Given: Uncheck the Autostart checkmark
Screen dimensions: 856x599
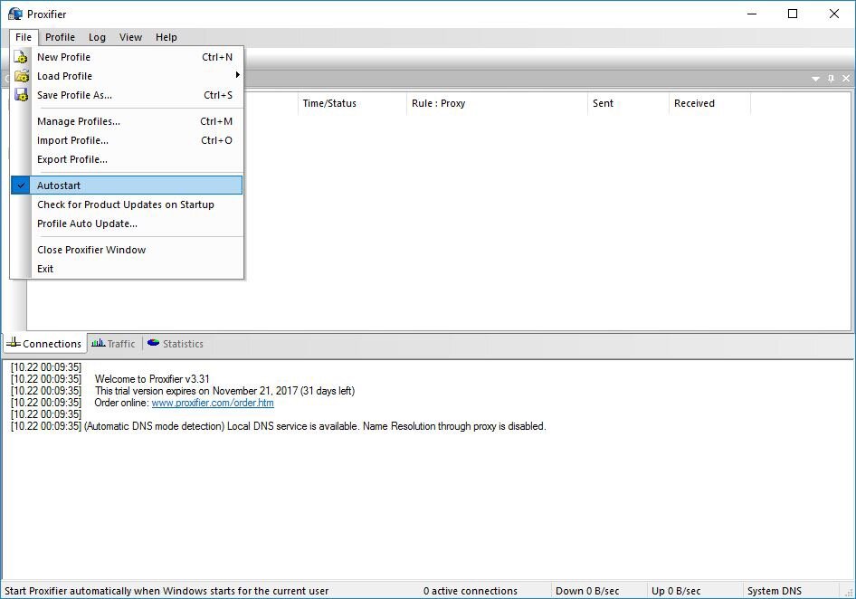Looking at the screenshot, I should (x=21, y=185).
